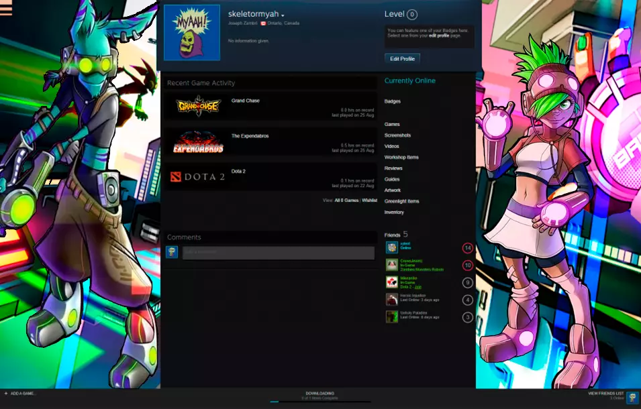
Task: Open the Grand Chase title link
Action: (x=245, y=101)
